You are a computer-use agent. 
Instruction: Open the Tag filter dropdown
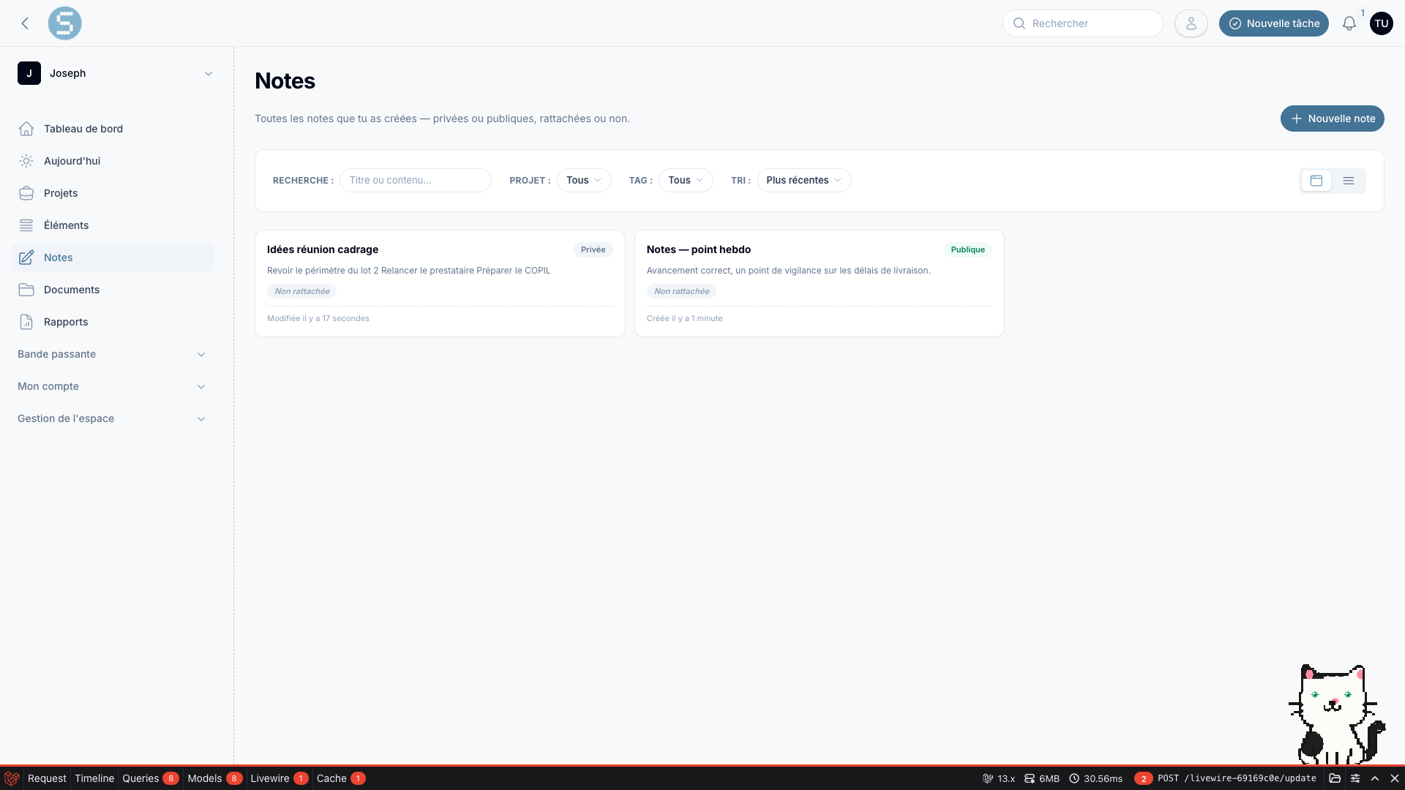pyautogui.click(x=686, y=181)
